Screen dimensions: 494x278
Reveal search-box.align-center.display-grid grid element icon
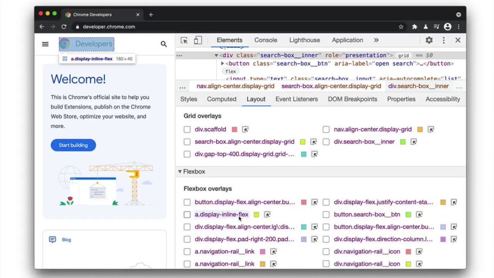[313, 142]
